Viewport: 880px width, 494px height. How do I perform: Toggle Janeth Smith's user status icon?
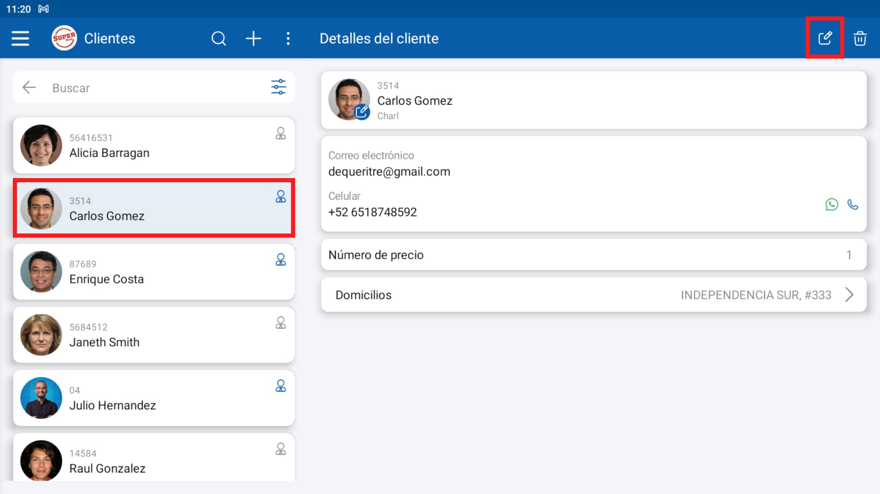tap(280, 323)
